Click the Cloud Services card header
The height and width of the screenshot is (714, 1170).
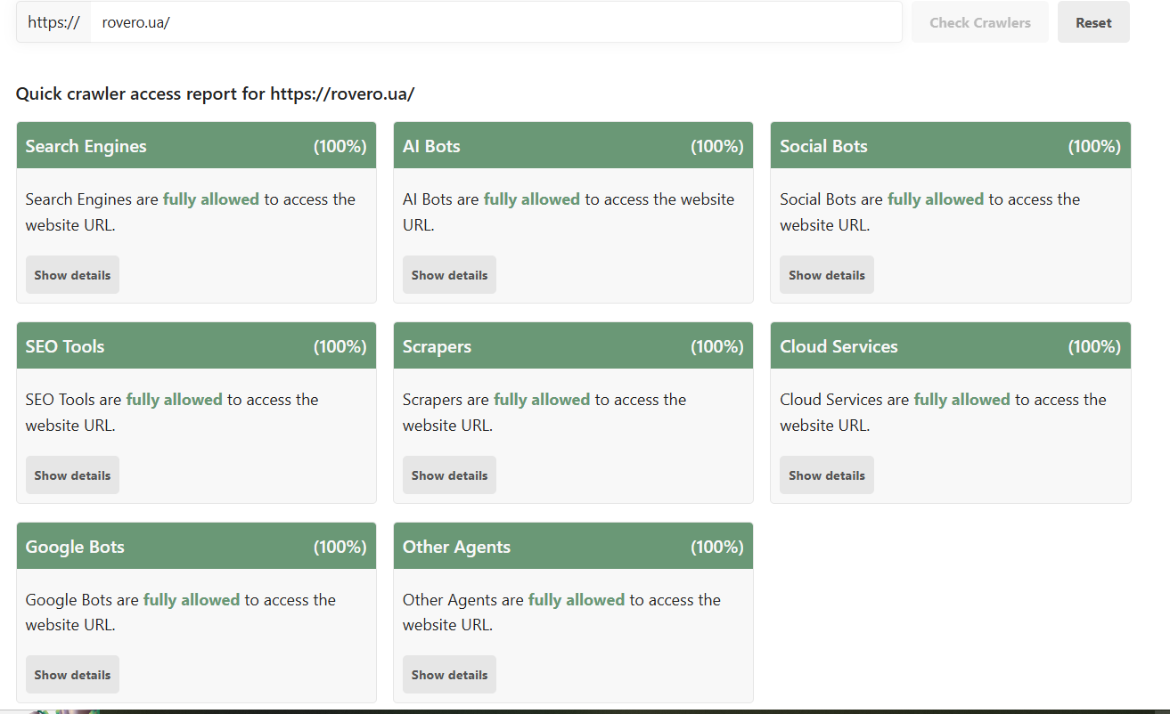point(950,346)
